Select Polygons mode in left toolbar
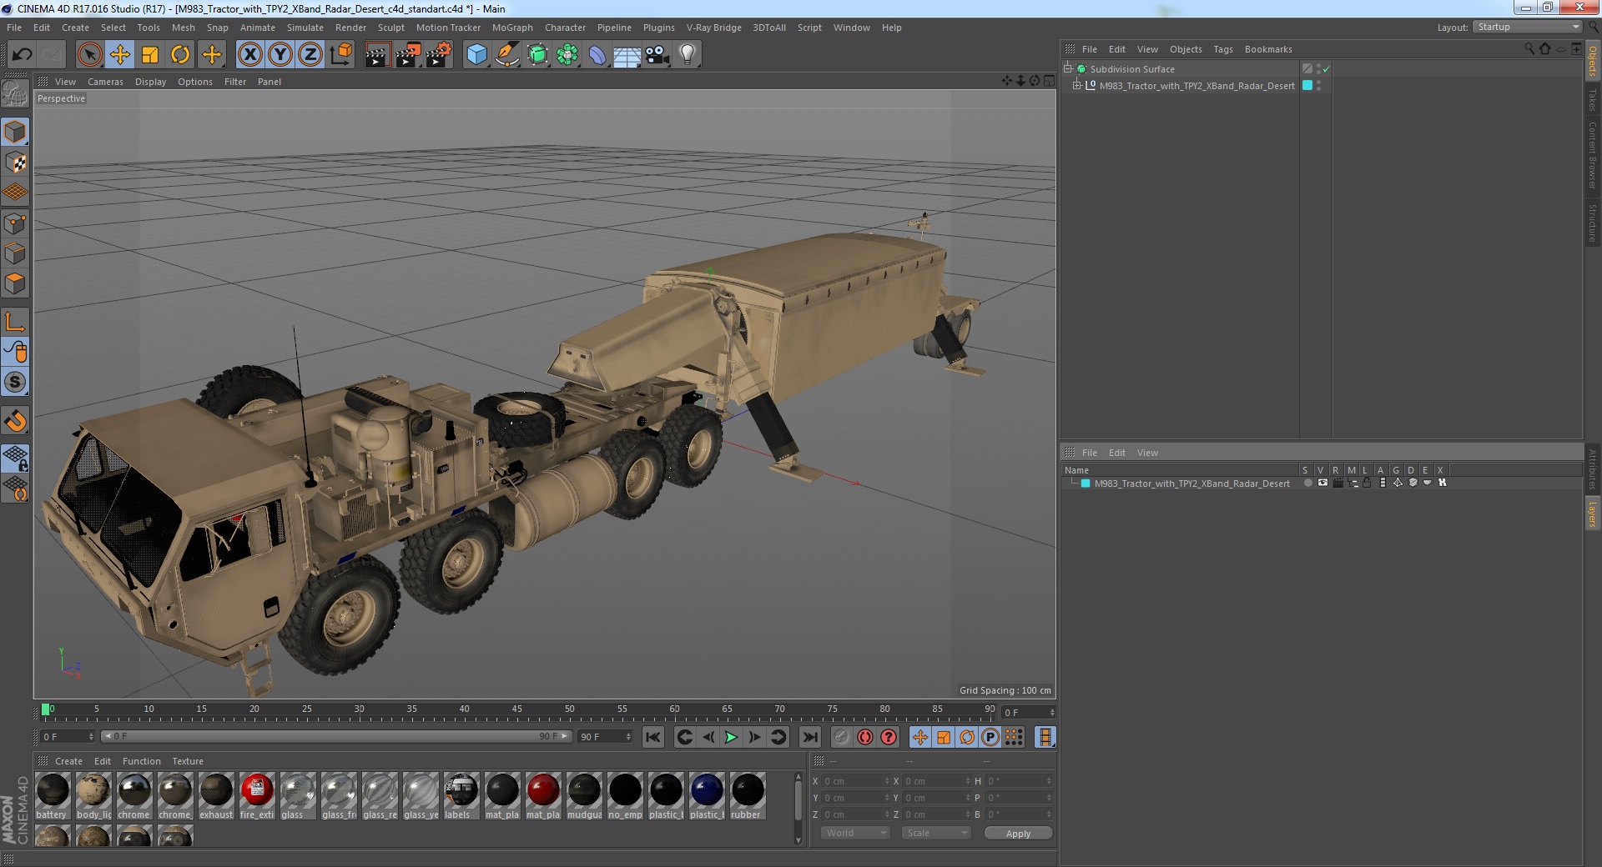1602x867 pixels. click(15, 283)
